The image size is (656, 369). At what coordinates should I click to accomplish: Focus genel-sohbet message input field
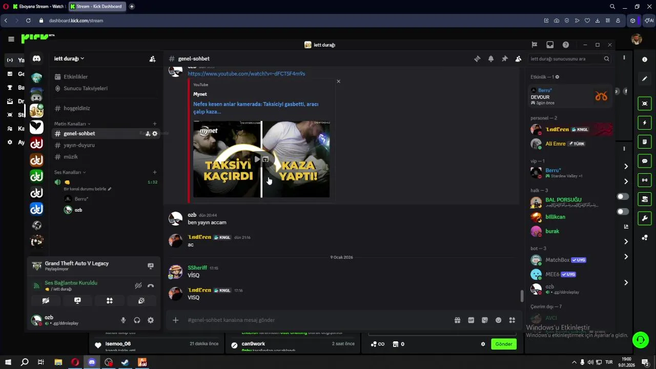315,320
